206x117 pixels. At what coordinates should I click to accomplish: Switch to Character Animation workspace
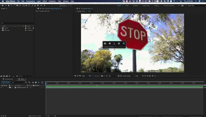pyautogui.click(x=169, y=6)
